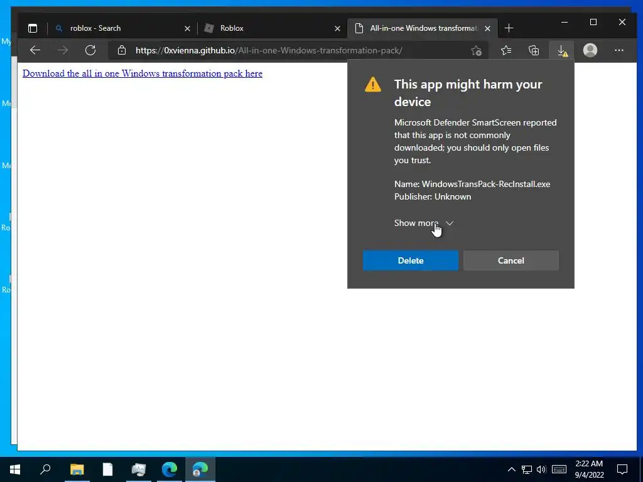This screenshot has height=482, width=643.
Task: Cancel the SmartScreen warning dialog
Action: pos(511,260)
